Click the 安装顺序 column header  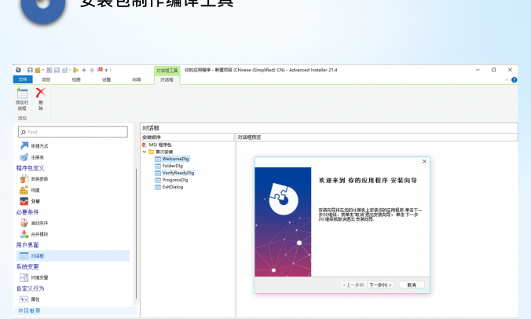pos(187,137)
